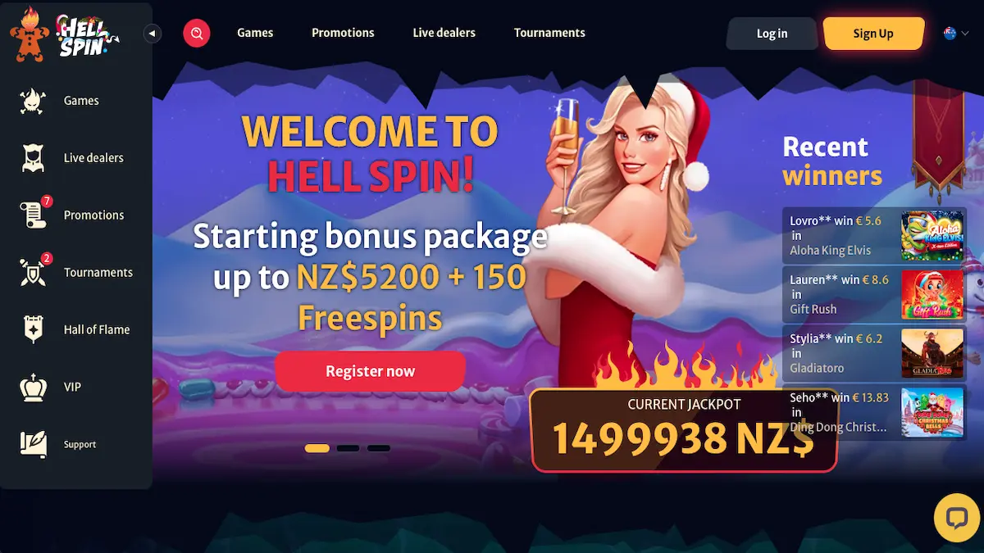Open the Support quill icon
984x553 pixels.
[x=34, y=444]
